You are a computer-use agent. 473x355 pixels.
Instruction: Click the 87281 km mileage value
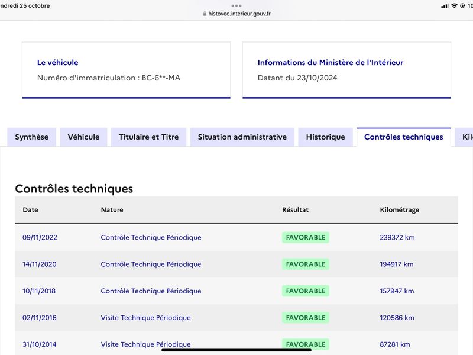click(x=395, y=344)
